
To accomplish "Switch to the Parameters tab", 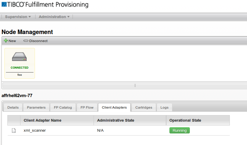I will coord(36,107).
